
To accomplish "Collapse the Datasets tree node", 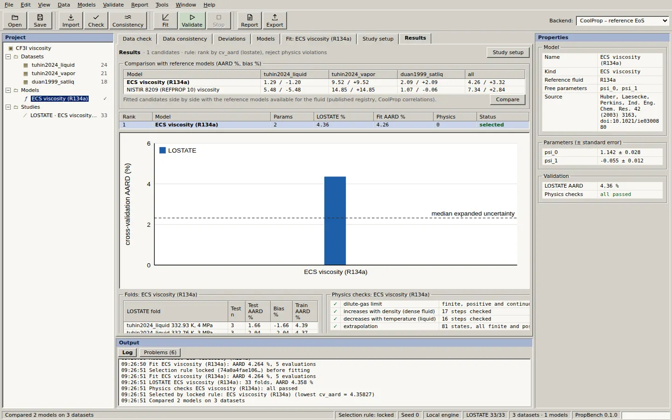I will pyautogui.click(x=8, y=56).
